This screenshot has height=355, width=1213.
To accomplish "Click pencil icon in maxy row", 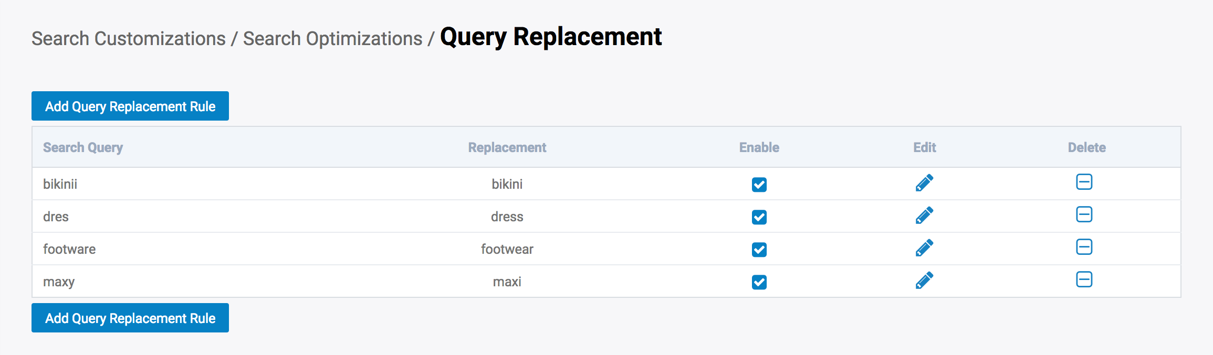I will [924, 281].
